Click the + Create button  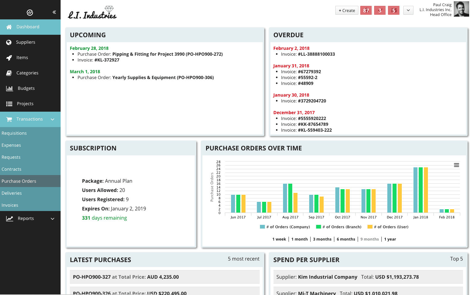pyautogui.click(x=346, y=10)
